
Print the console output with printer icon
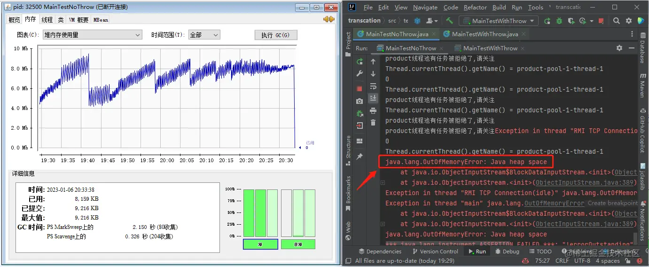pyautogui.click(x=373, y=111)
